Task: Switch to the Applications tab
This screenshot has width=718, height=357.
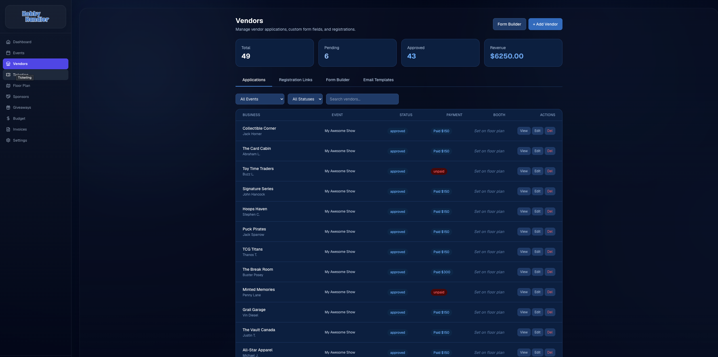Action: tap(254, 80)
